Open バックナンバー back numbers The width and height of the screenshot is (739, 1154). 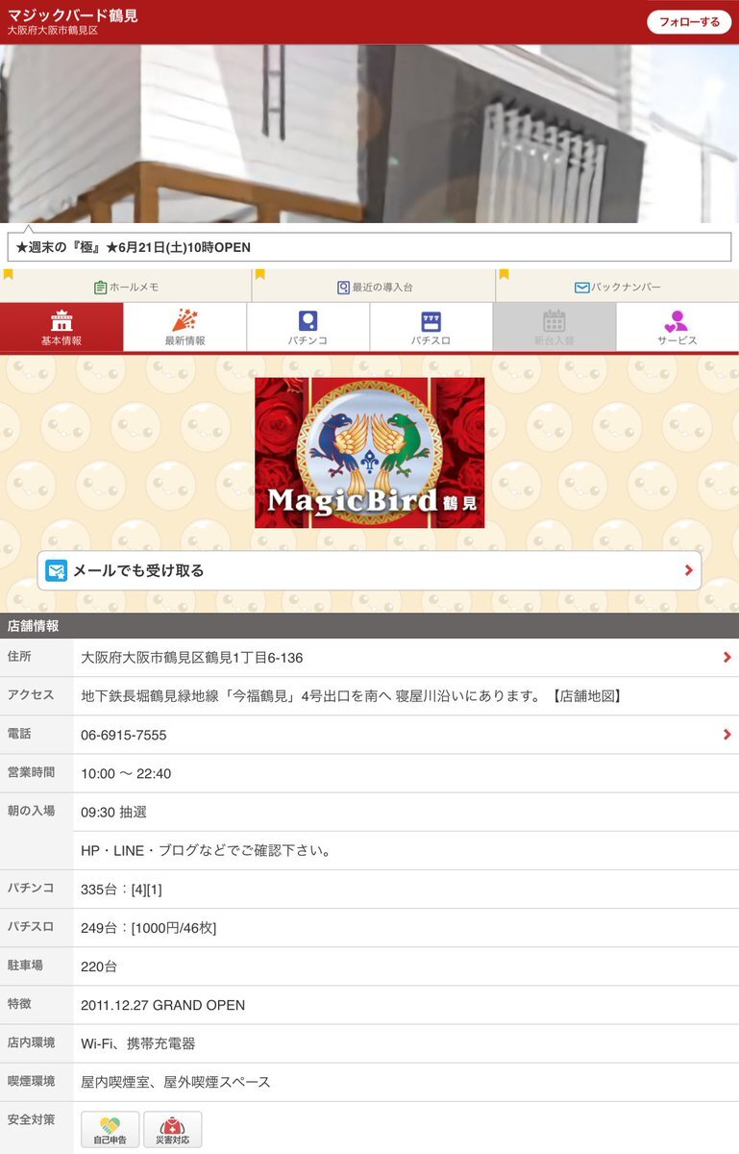pyautogui.click(x=618, y=288)
